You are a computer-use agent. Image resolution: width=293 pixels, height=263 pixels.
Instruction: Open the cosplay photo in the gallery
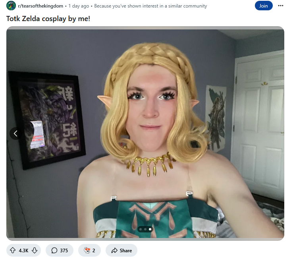(145, 133)
